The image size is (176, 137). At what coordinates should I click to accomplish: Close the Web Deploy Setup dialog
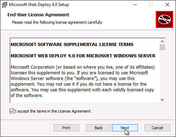click(x=167, y=5)
